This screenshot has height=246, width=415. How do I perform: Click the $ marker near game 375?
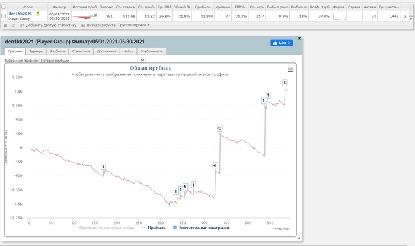(193, 185)
